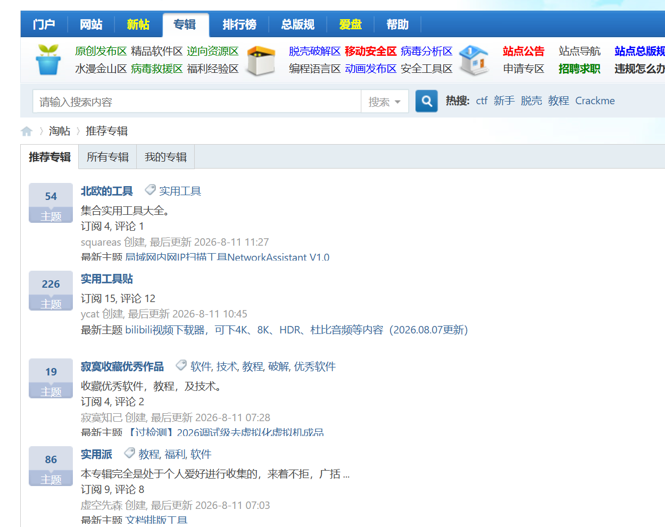Open the 搜索 type dropdown
This screenshot has height=527, width=665.
click(385, 102)
